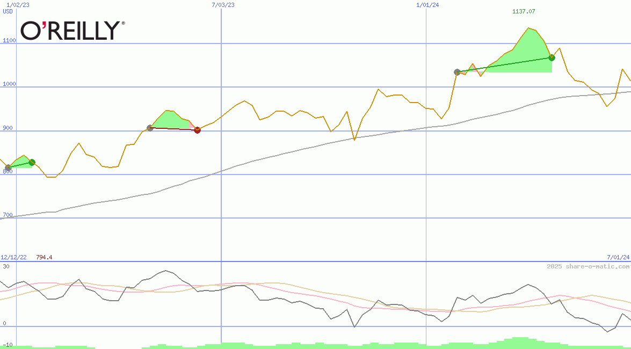
Task: Select the USD currency label
Action: pyautogui.click(x=6, y=11)
